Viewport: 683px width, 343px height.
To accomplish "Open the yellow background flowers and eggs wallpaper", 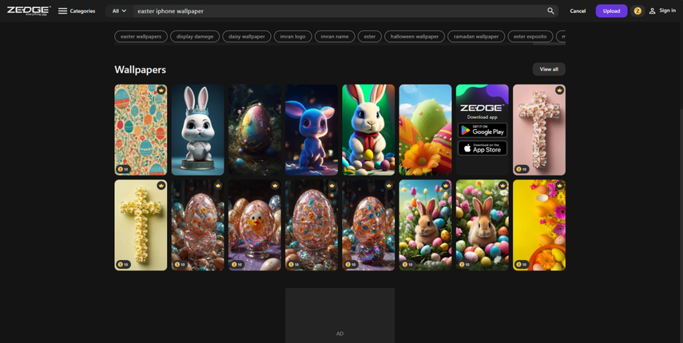I will (x=539, y=225).
